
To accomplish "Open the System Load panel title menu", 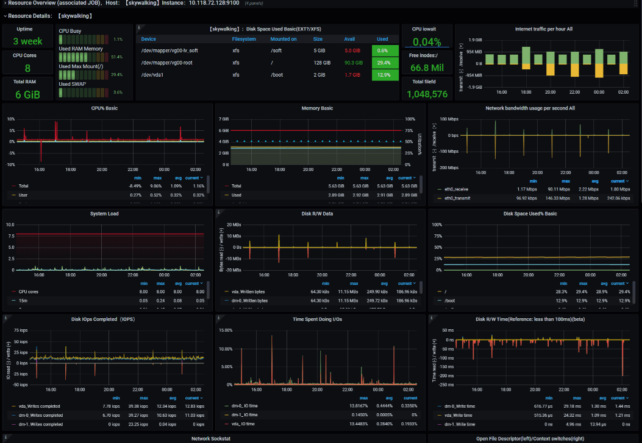I will pyautogui.click(x=104, y=214).
